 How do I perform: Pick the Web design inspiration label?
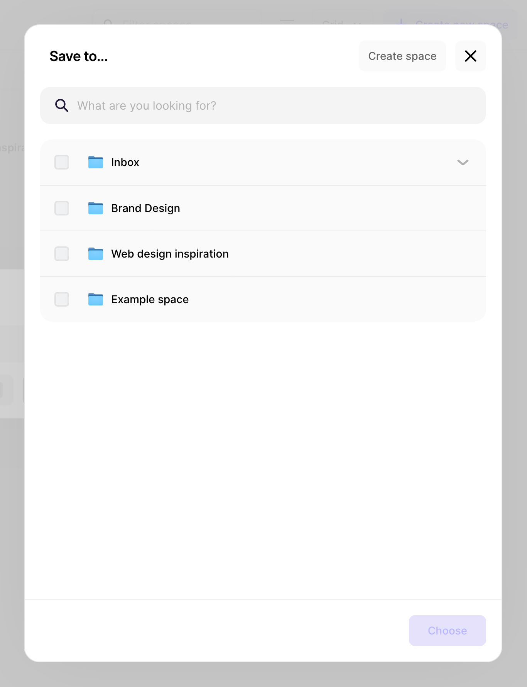[x=170, y=254]
